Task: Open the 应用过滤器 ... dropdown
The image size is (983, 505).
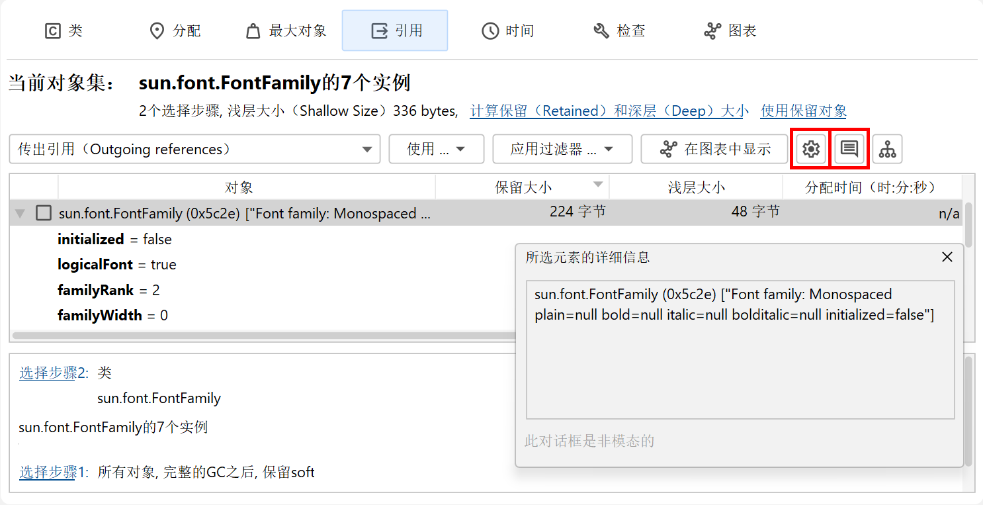Action: (x=562, y=150)
